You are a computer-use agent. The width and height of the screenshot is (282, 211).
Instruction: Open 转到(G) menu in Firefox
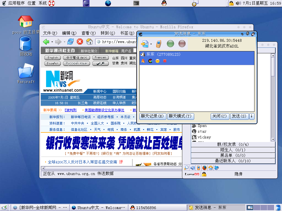pos(108,33)
